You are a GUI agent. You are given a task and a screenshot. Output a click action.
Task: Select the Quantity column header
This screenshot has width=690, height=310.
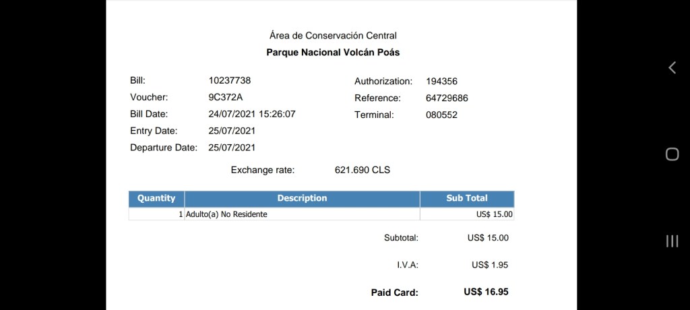(156, 198)
